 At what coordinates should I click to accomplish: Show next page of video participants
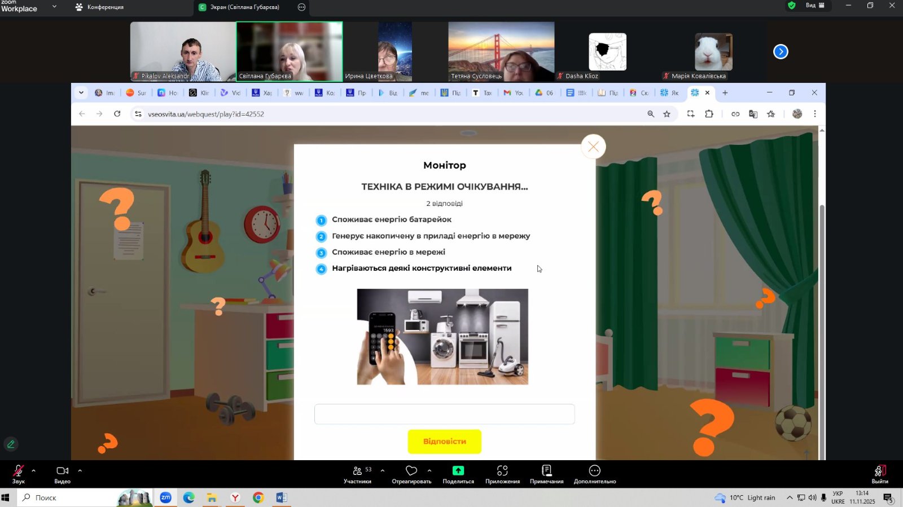(x=781, y=52)
